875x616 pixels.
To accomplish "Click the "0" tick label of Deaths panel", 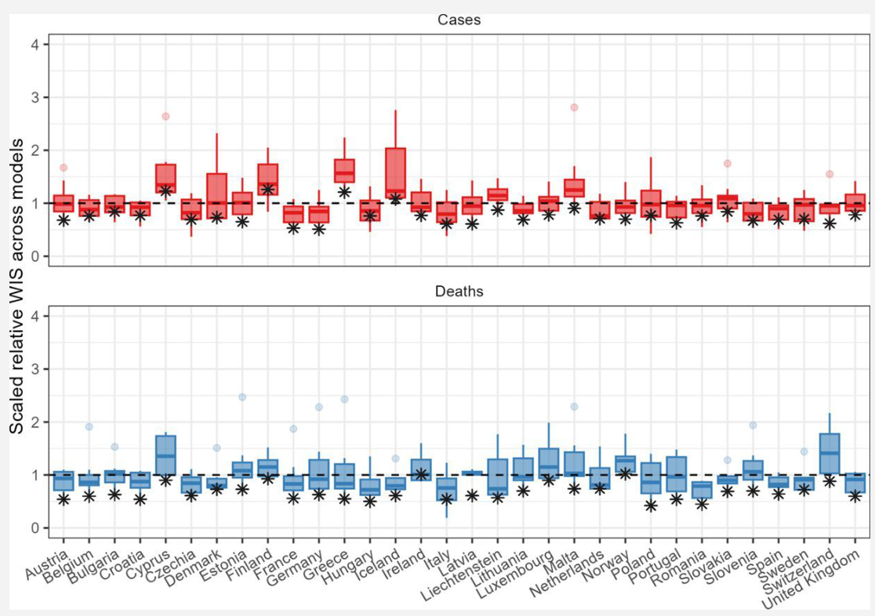I will tap(36, 528).
